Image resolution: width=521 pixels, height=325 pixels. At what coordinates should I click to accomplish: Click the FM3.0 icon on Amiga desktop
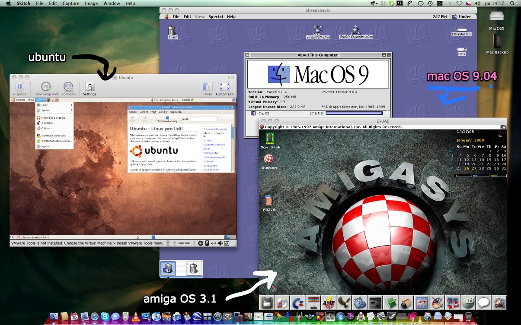(x=269, y=202)
